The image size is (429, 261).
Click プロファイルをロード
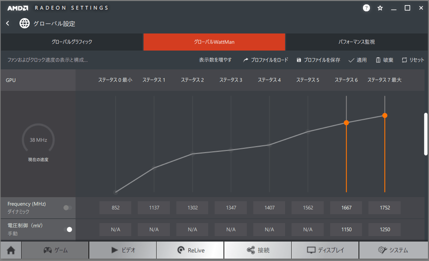click(x=266, y=60)
